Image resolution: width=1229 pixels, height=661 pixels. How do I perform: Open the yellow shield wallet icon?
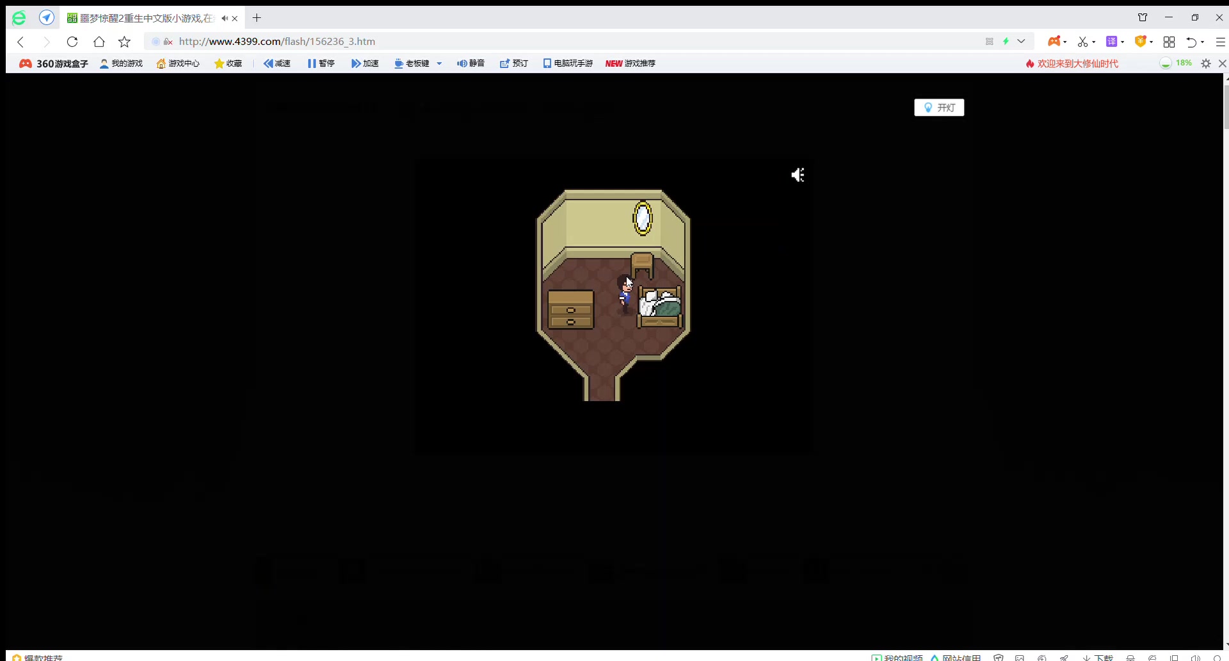[1140, 42]
